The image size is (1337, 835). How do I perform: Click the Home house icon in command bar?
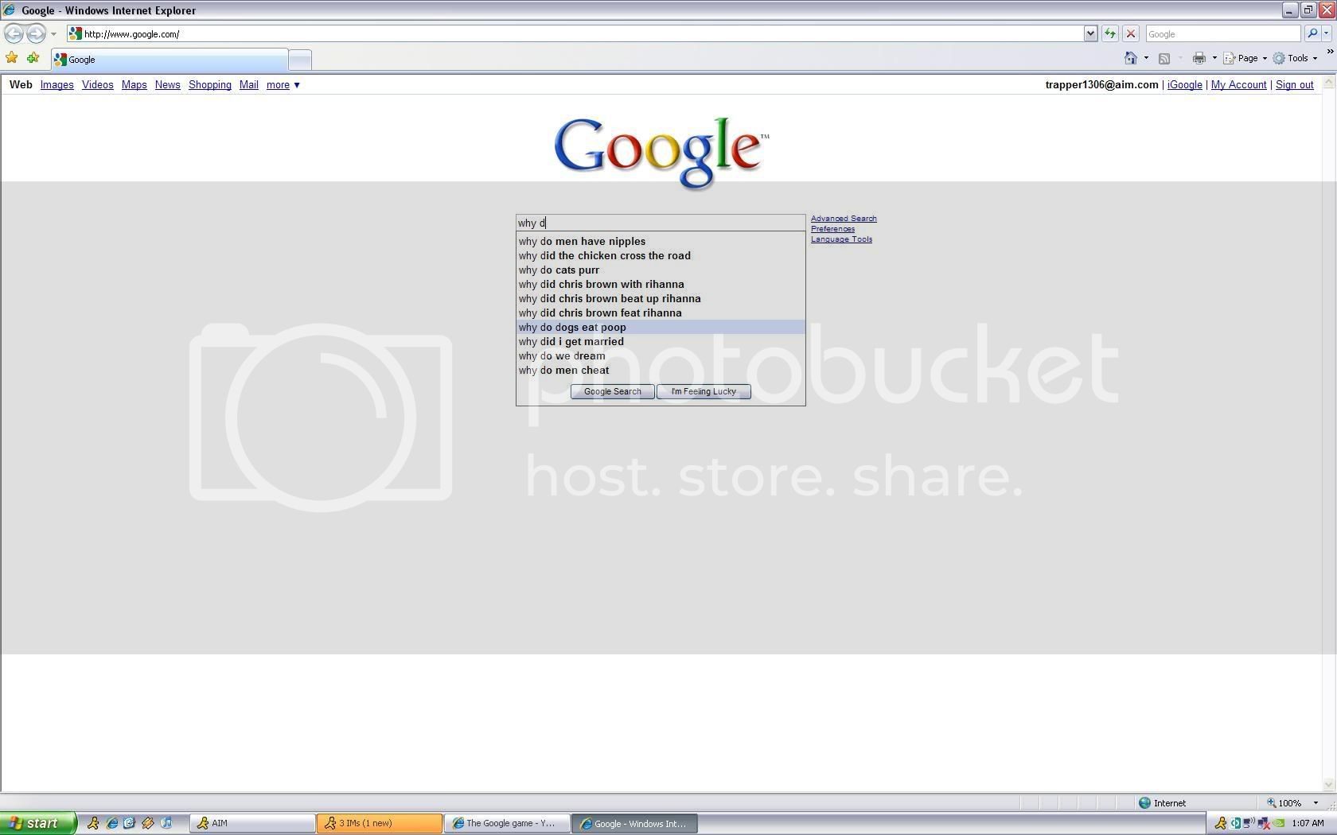pyautogui.click(x=1130, y=58)
